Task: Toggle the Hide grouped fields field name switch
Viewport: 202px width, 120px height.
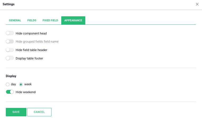Action: click(10, 42)
